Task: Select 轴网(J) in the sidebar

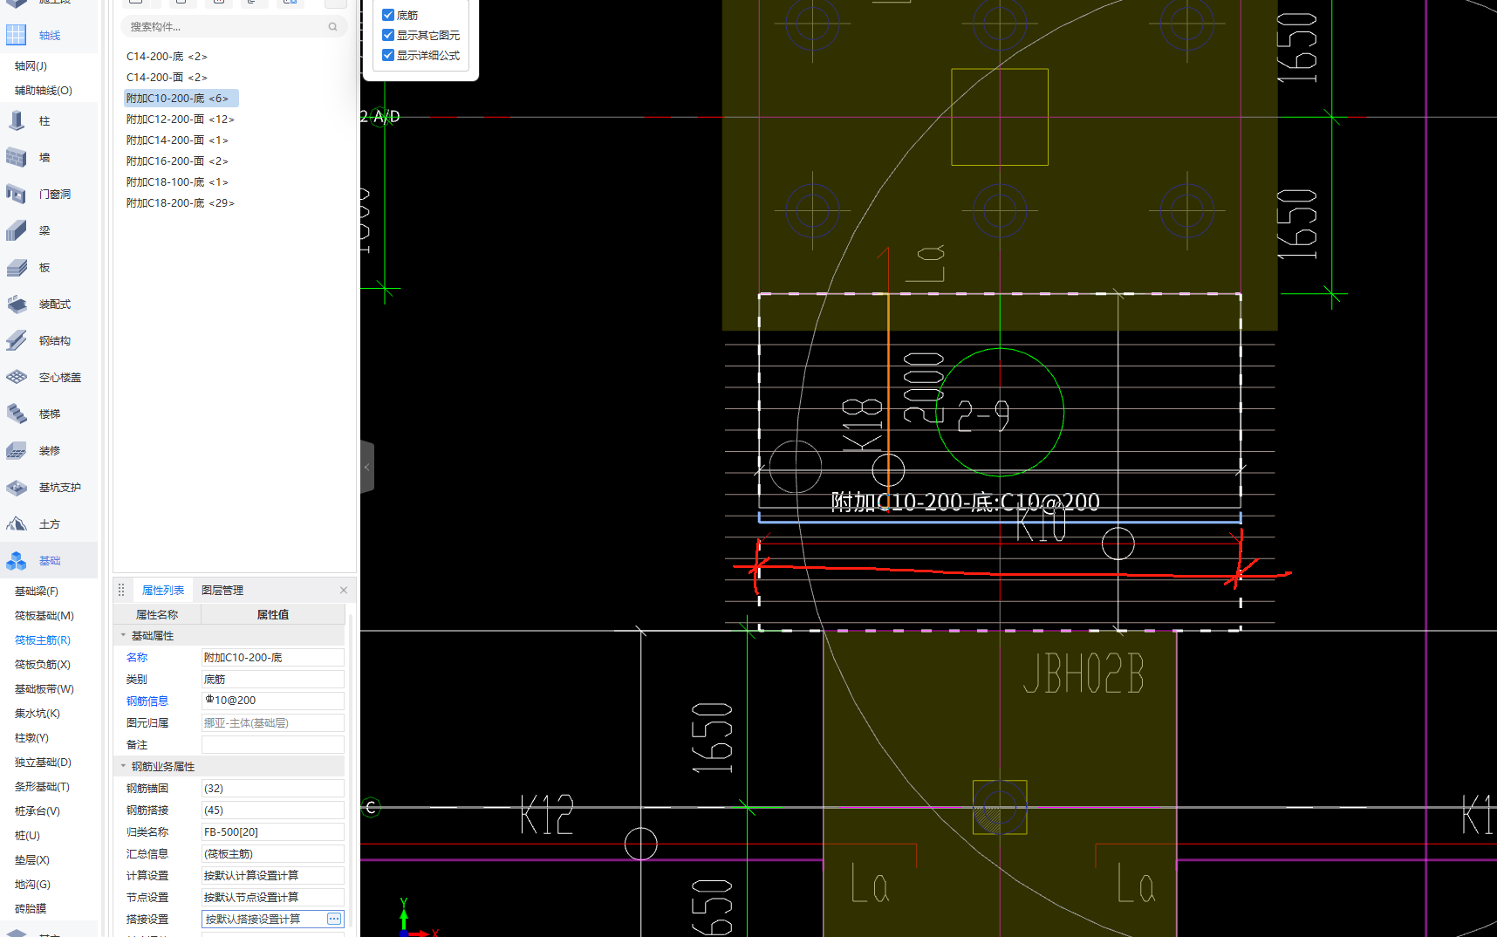Action: 31,66
